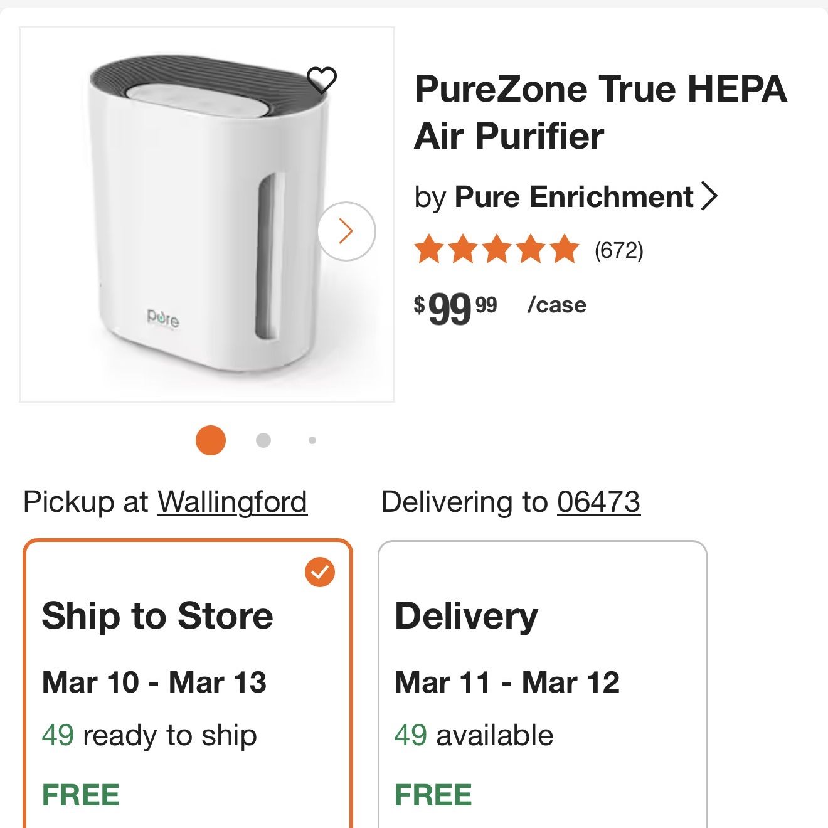
Task: Open the Pure Enrichment brand page
Action: point(573,197)
